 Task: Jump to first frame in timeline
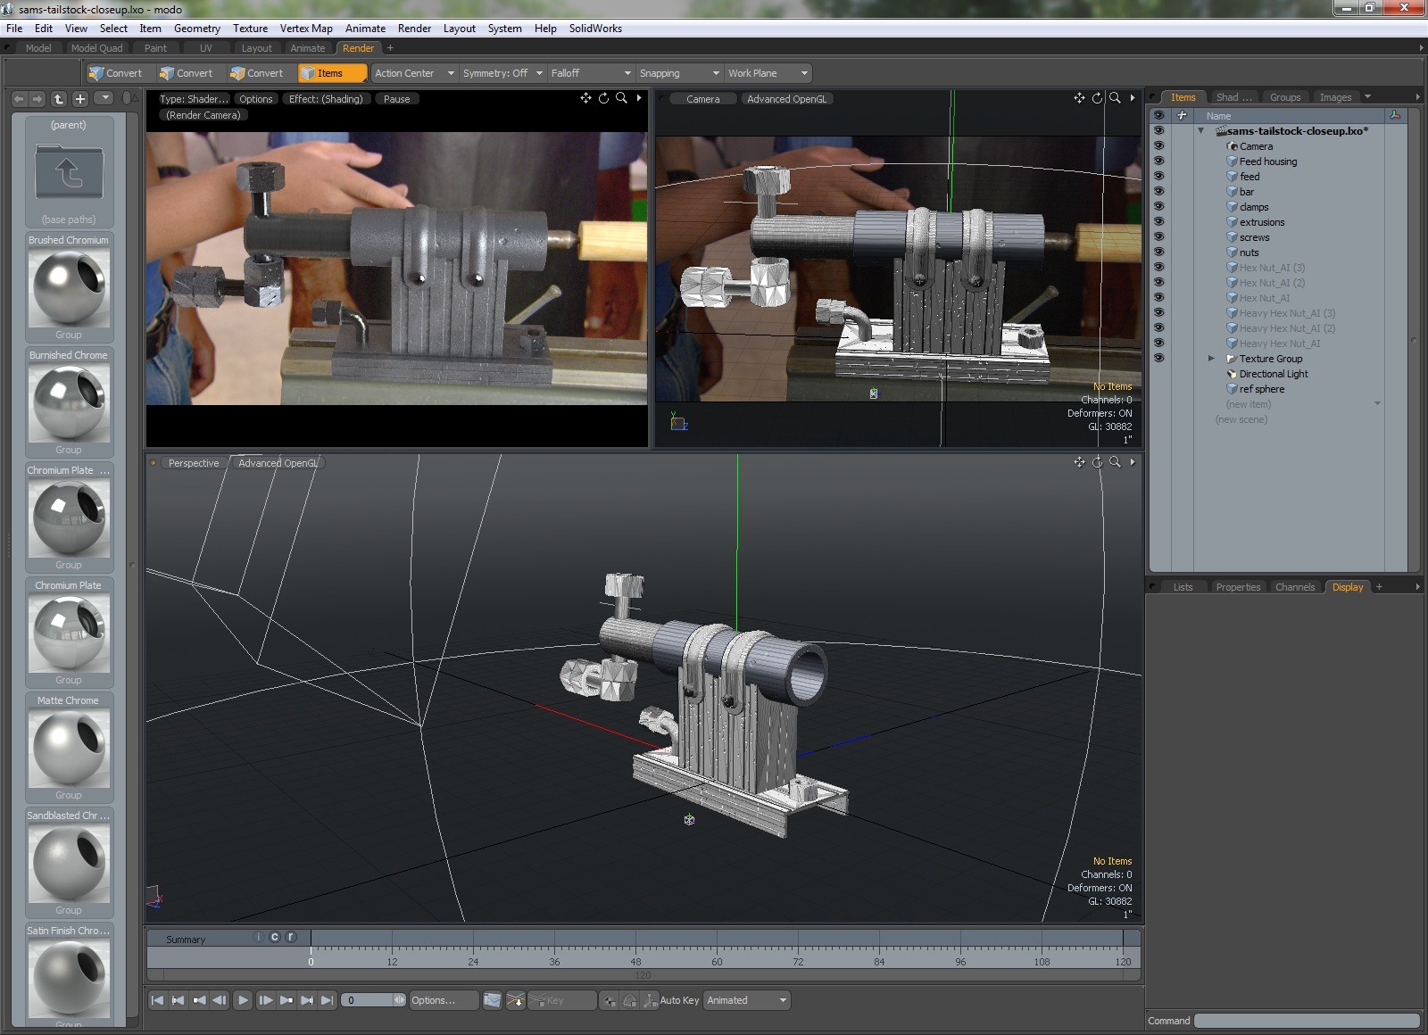157,1000
